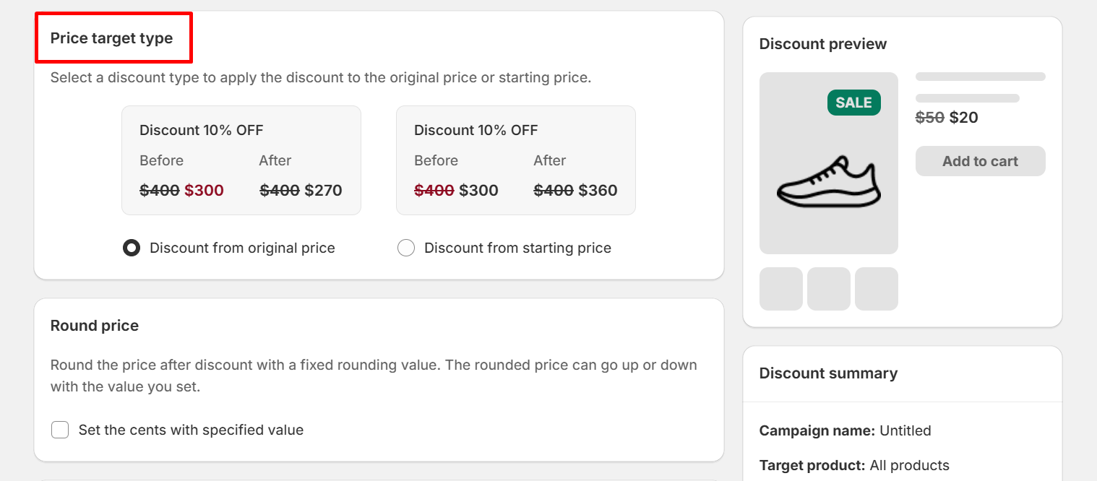Click the green SALE badge

(853, 103)
